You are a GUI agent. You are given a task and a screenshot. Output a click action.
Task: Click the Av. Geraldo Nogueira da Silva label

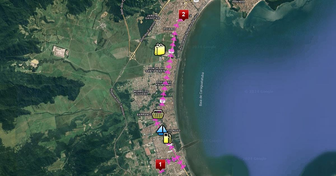click(189, 32)
